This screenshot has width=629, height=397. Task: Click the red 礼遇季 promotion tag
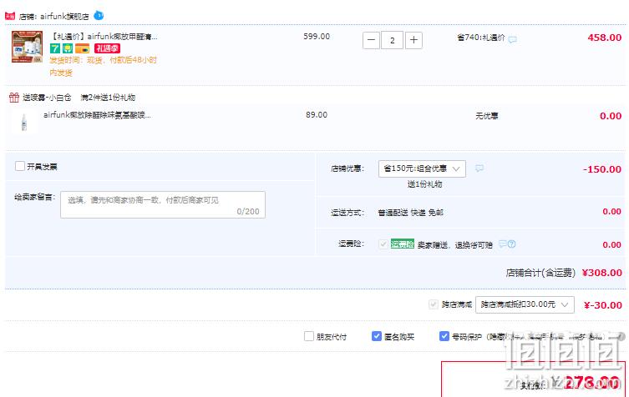[107, 48]
